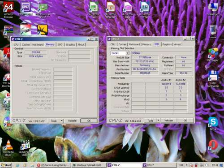The width and height of the screenshot is (224, 168).
Task: Click the HU language indicator in tray
Action: click(x=181, y=165)
